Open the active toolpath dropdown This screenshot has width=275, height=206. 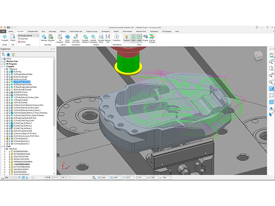tap(38, 36)
